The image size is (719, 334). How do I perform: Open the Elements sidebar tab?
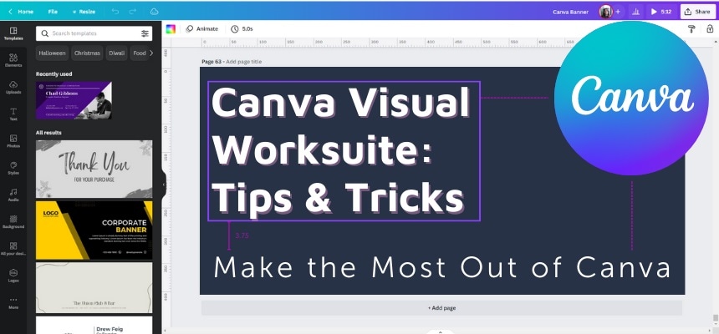point(13,60)
